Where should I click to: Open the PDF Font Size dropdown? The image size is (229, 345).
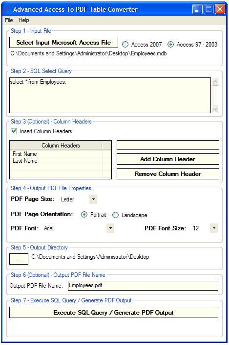click(x=214, y=228)
